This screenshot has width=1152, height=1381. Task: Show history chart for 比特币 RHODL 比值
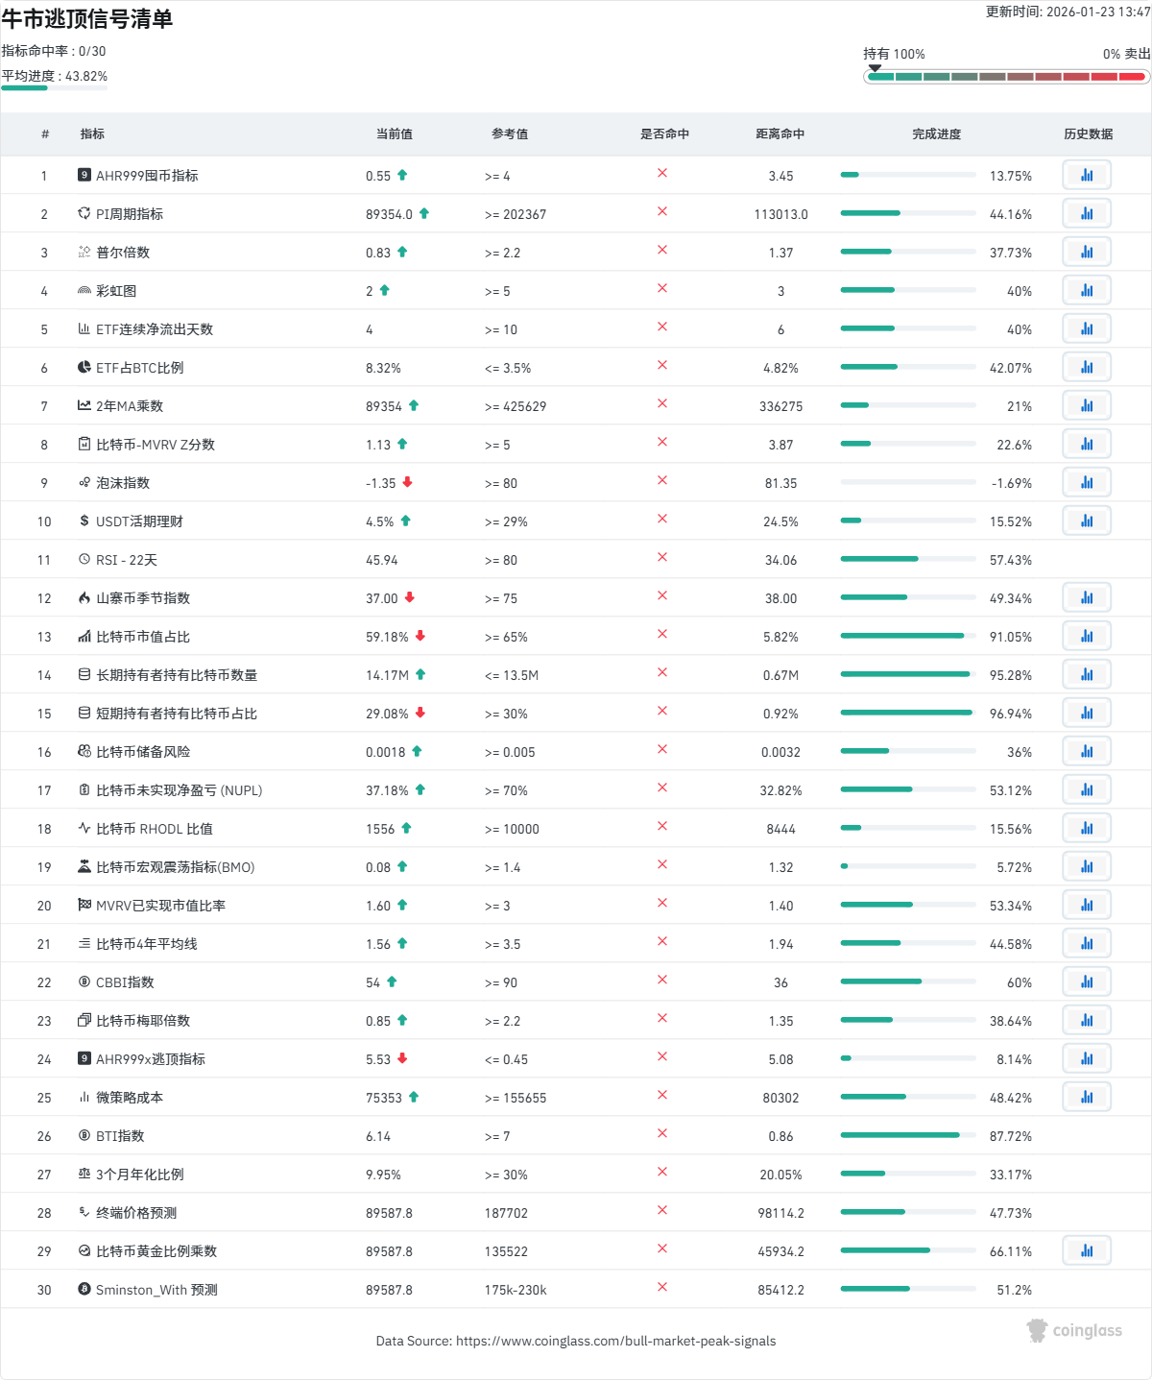click(1087, 828)
